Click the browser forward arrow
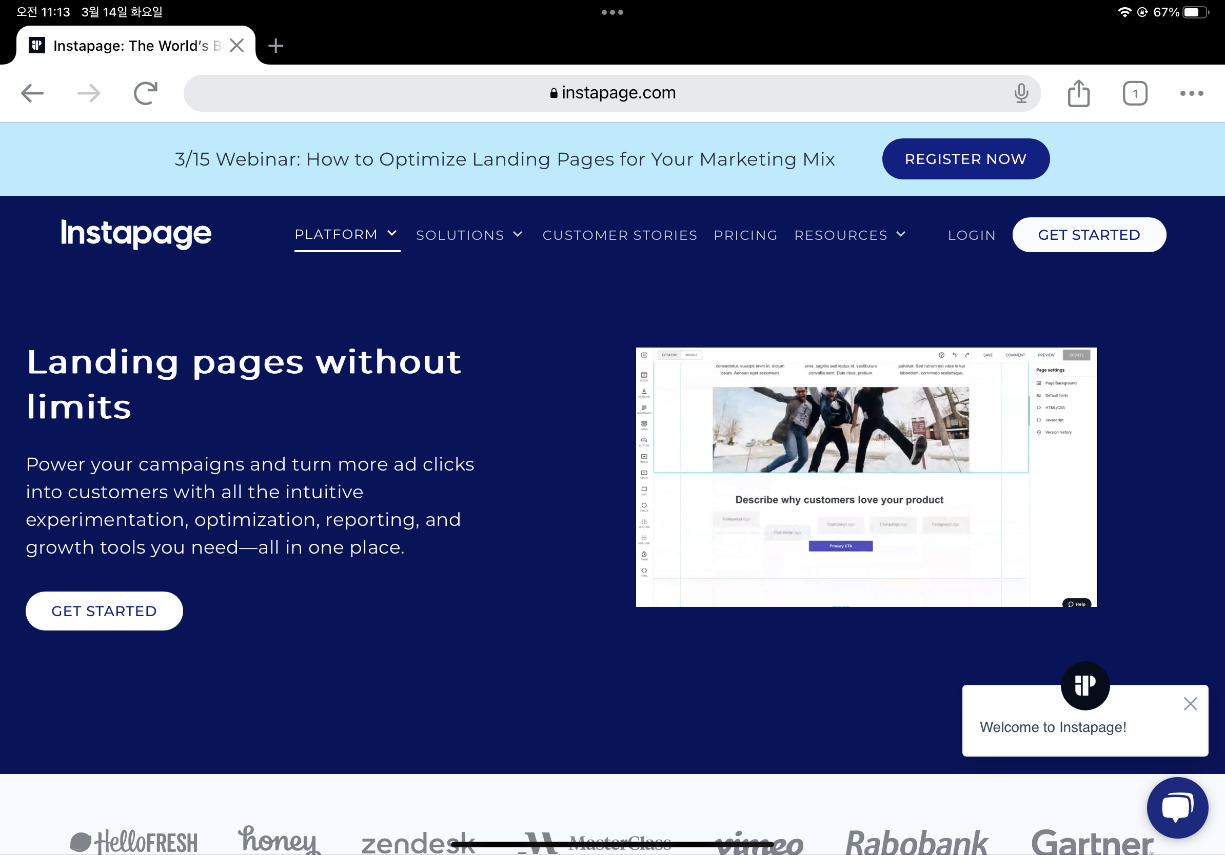Screen dimensions: 1225x855 (89, 93)
